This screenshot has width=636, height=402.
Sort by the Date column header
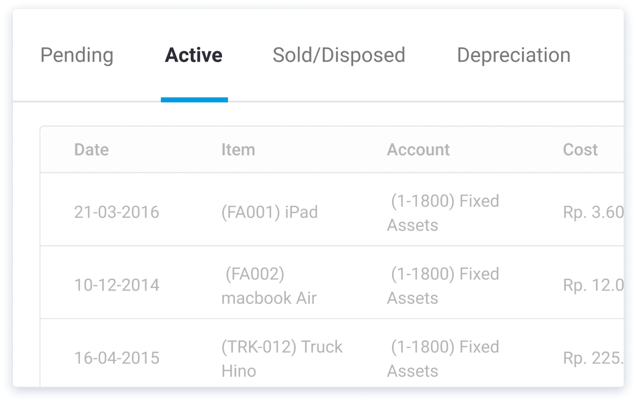click(91, 150)
